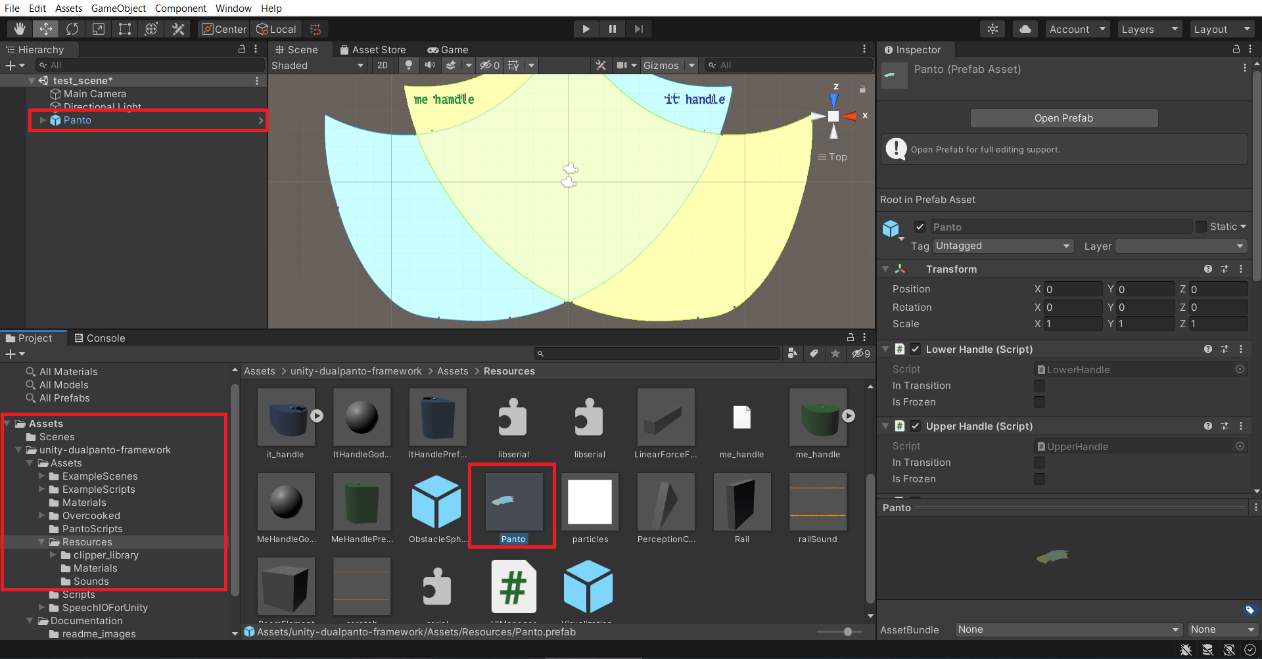Expand it_handle asset sub-items arrow
1262x659 pixels.
point(317,416)
